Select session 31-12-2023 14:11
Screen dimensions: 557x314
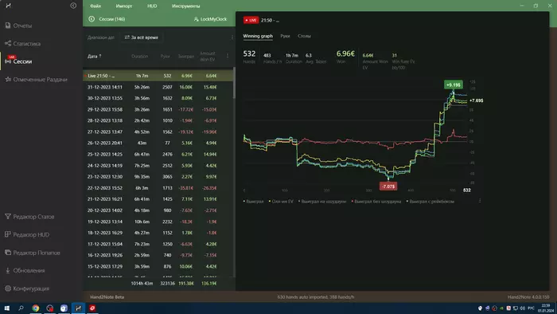click(x=158, y=87)
